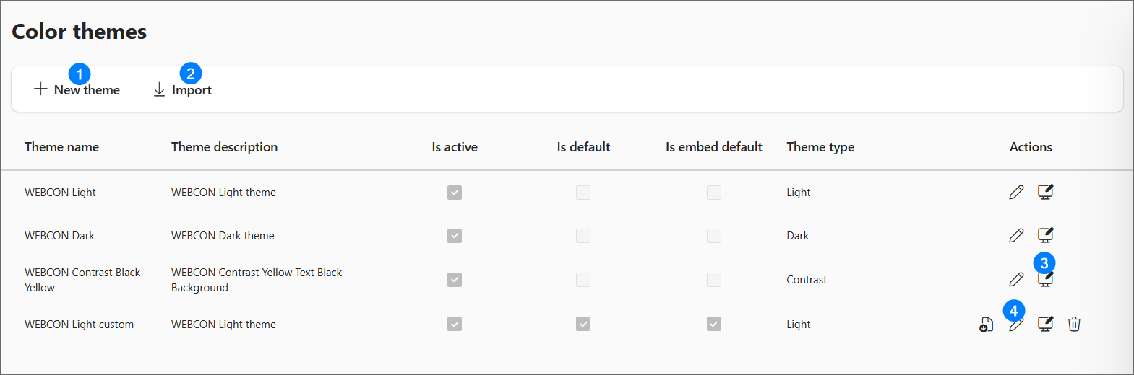Edit the WEBCON Dark theme with its pencil icon
1134x375 pixels.
coord(1016,235)
